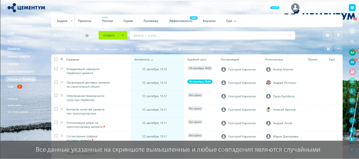This screenshot has height=159, width=359.
Task: Expand the Еще menu in the top navigation
Action: point(231,21)
